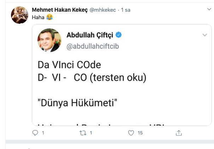Click the retweet arrows icon
The width and height of the screenshot is (214, 149).
(x=83, y=133)
